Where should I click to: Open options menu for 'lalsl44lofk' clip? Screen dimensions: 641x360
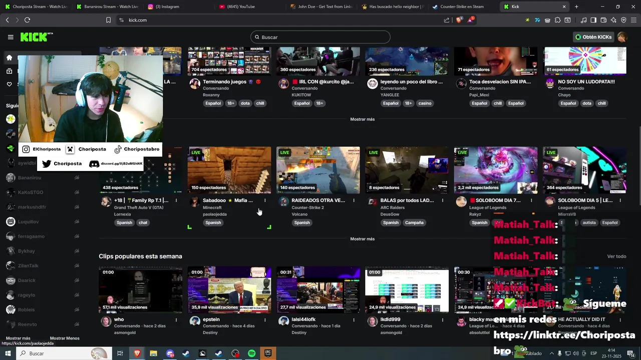(354, 319)
